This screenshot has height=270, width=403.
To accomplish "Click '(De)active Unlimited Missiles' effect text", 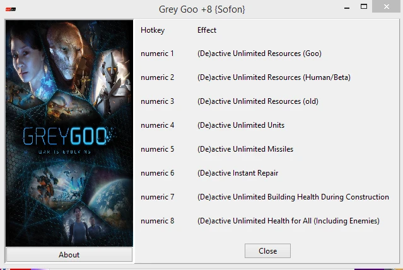I will coord(245,149).
